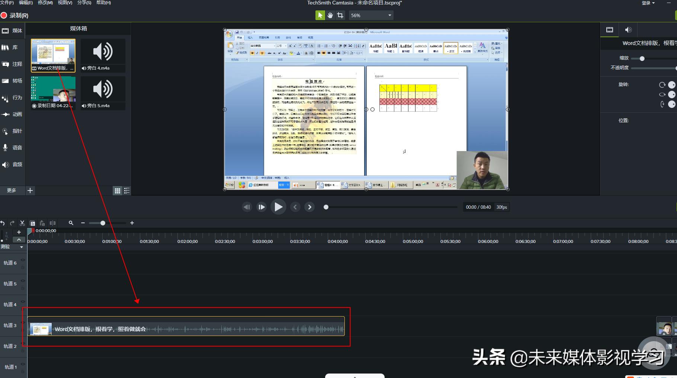This screenshot has width=677, height=378.
Task: Open canvas zoom 56% dropdown
Action: pyautogui.click(x=371, y=15)
